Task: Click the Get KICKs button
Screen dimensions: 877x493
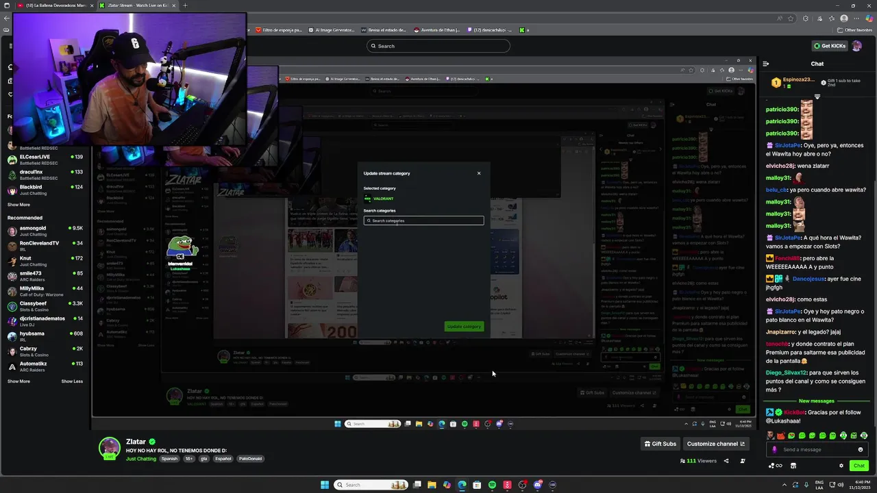Action: (830, 46)
